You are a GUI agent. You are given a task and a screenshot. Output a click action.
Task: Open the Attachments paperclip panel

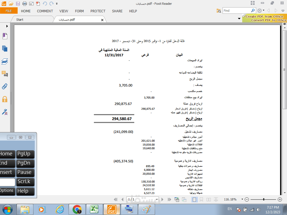pyautogui.click(x=5, y=86)
